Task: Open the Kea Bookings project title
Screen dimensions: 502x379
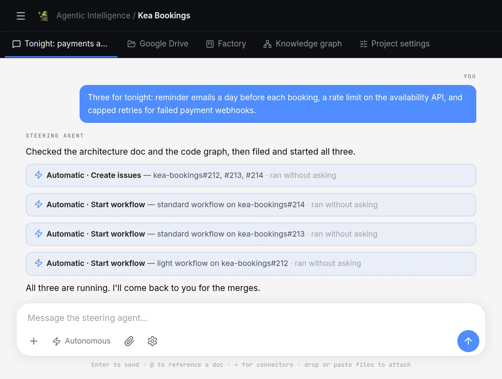Action: coord(164,16)
